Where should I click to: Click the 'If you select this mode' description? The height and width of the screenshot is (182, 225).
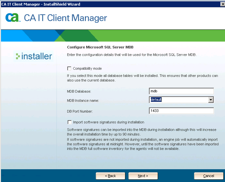click(x=142, y=78)
